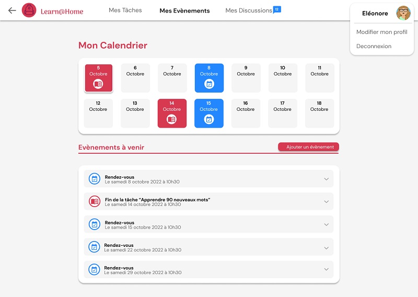The width and height of the screenshot is (418, 297).
Task: Expand the 29 octobre Rendez-vous event
Action: click(x=326, y=269)
